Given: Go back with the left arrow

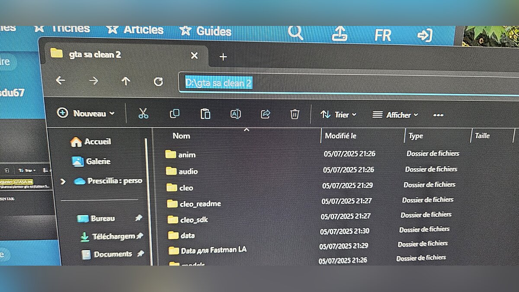Looking at the screenshot, I should pyautogui.click(x=61, y=80).
